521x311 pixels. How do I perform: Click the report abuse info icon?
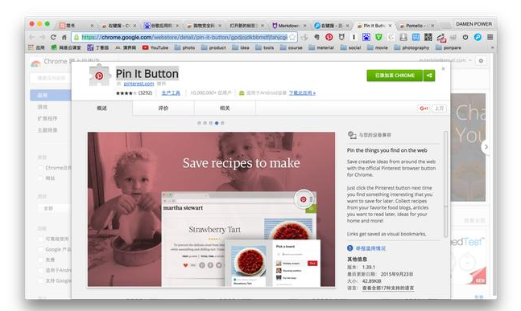[349, 248]
